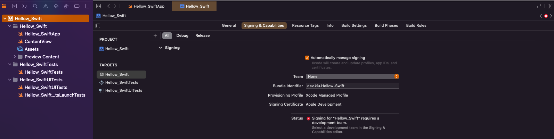Open the Report navigator
The image size is (554, 139).
87,6
